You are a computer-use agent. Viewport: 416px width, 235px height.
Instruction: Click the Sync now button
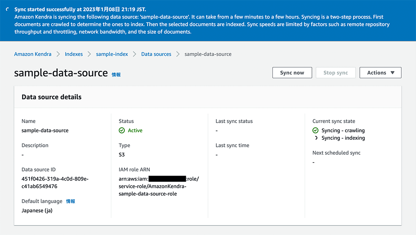point(292,73)
